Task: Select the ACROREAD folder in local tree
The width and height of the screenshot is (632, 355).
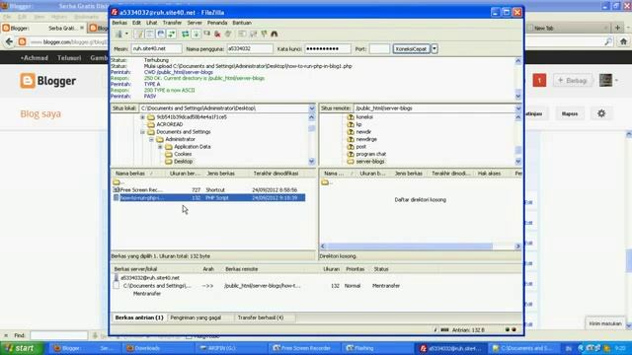Action: point(169,124)
